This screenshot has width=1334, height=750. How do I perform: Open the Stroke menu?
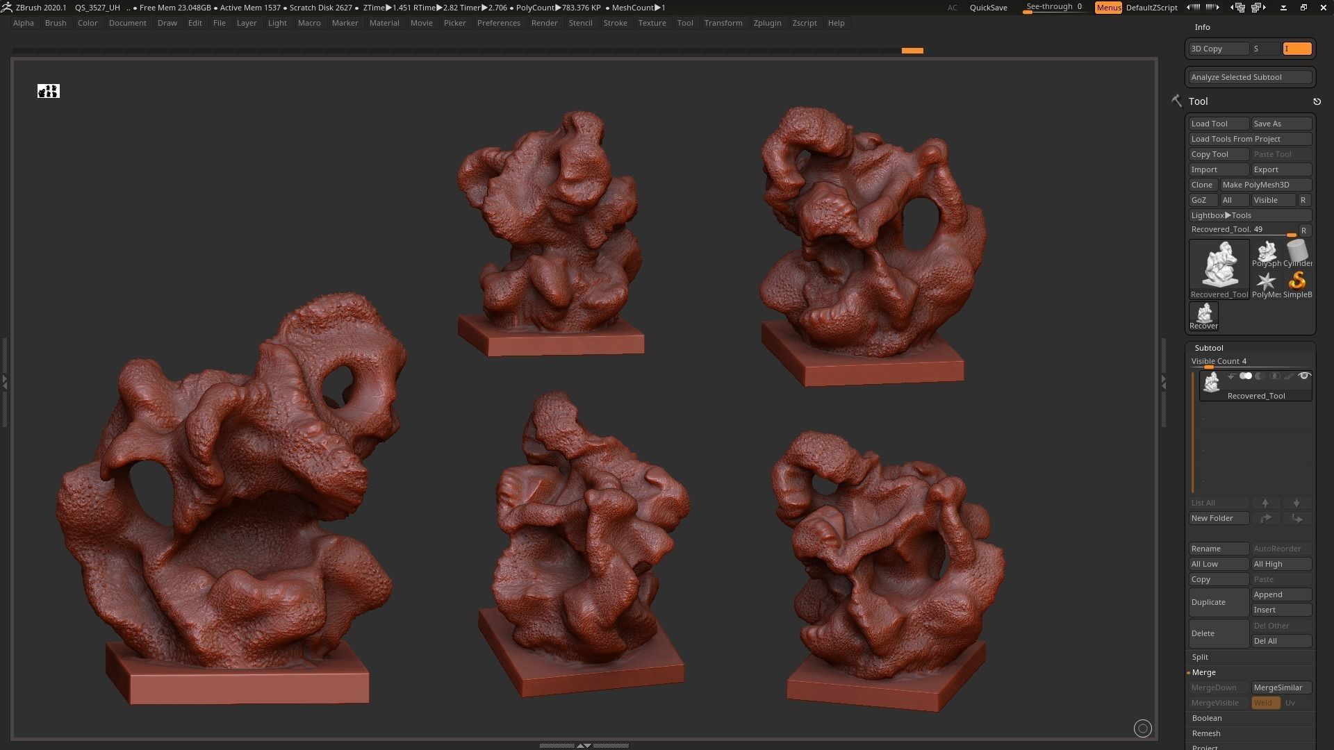615,23
